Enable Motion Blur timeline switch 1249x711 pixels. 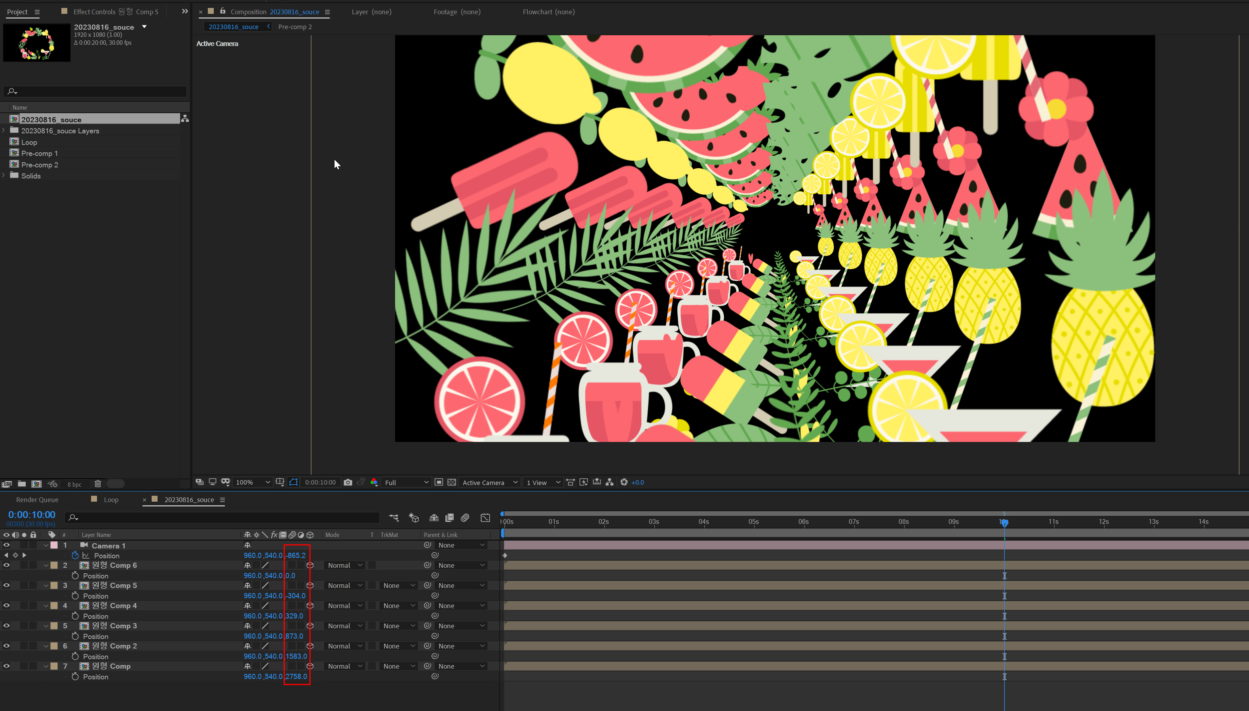pos(465,518)
